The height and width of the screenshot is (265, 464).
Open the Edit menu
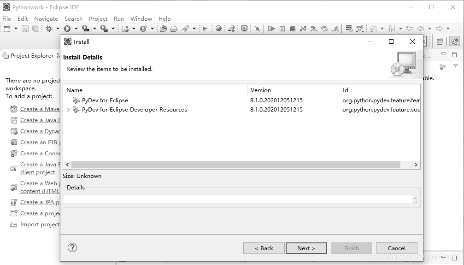pos(23,18)
